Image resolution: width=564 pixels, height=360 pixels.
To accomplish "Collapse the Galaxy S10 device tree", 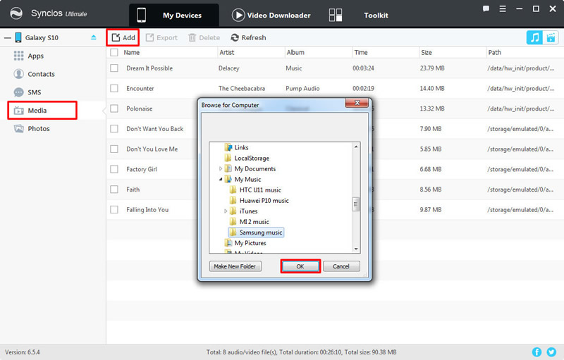I will tap(7, 38).
